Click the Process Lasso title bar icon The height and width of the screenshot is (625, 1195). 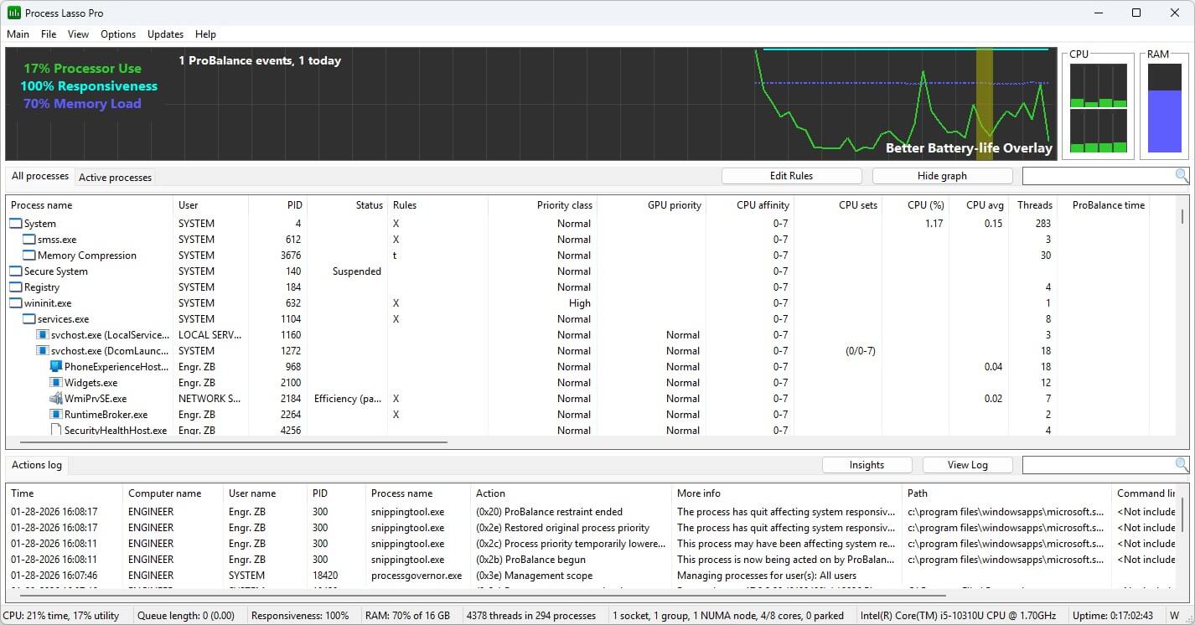tap(14, 13)
